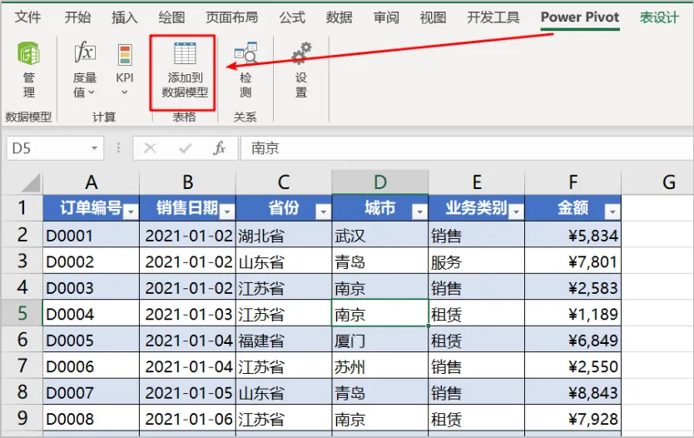This screenshot has width=694, height=438.
Task: Switch to 审阅 tab
Action: (386, 17)
